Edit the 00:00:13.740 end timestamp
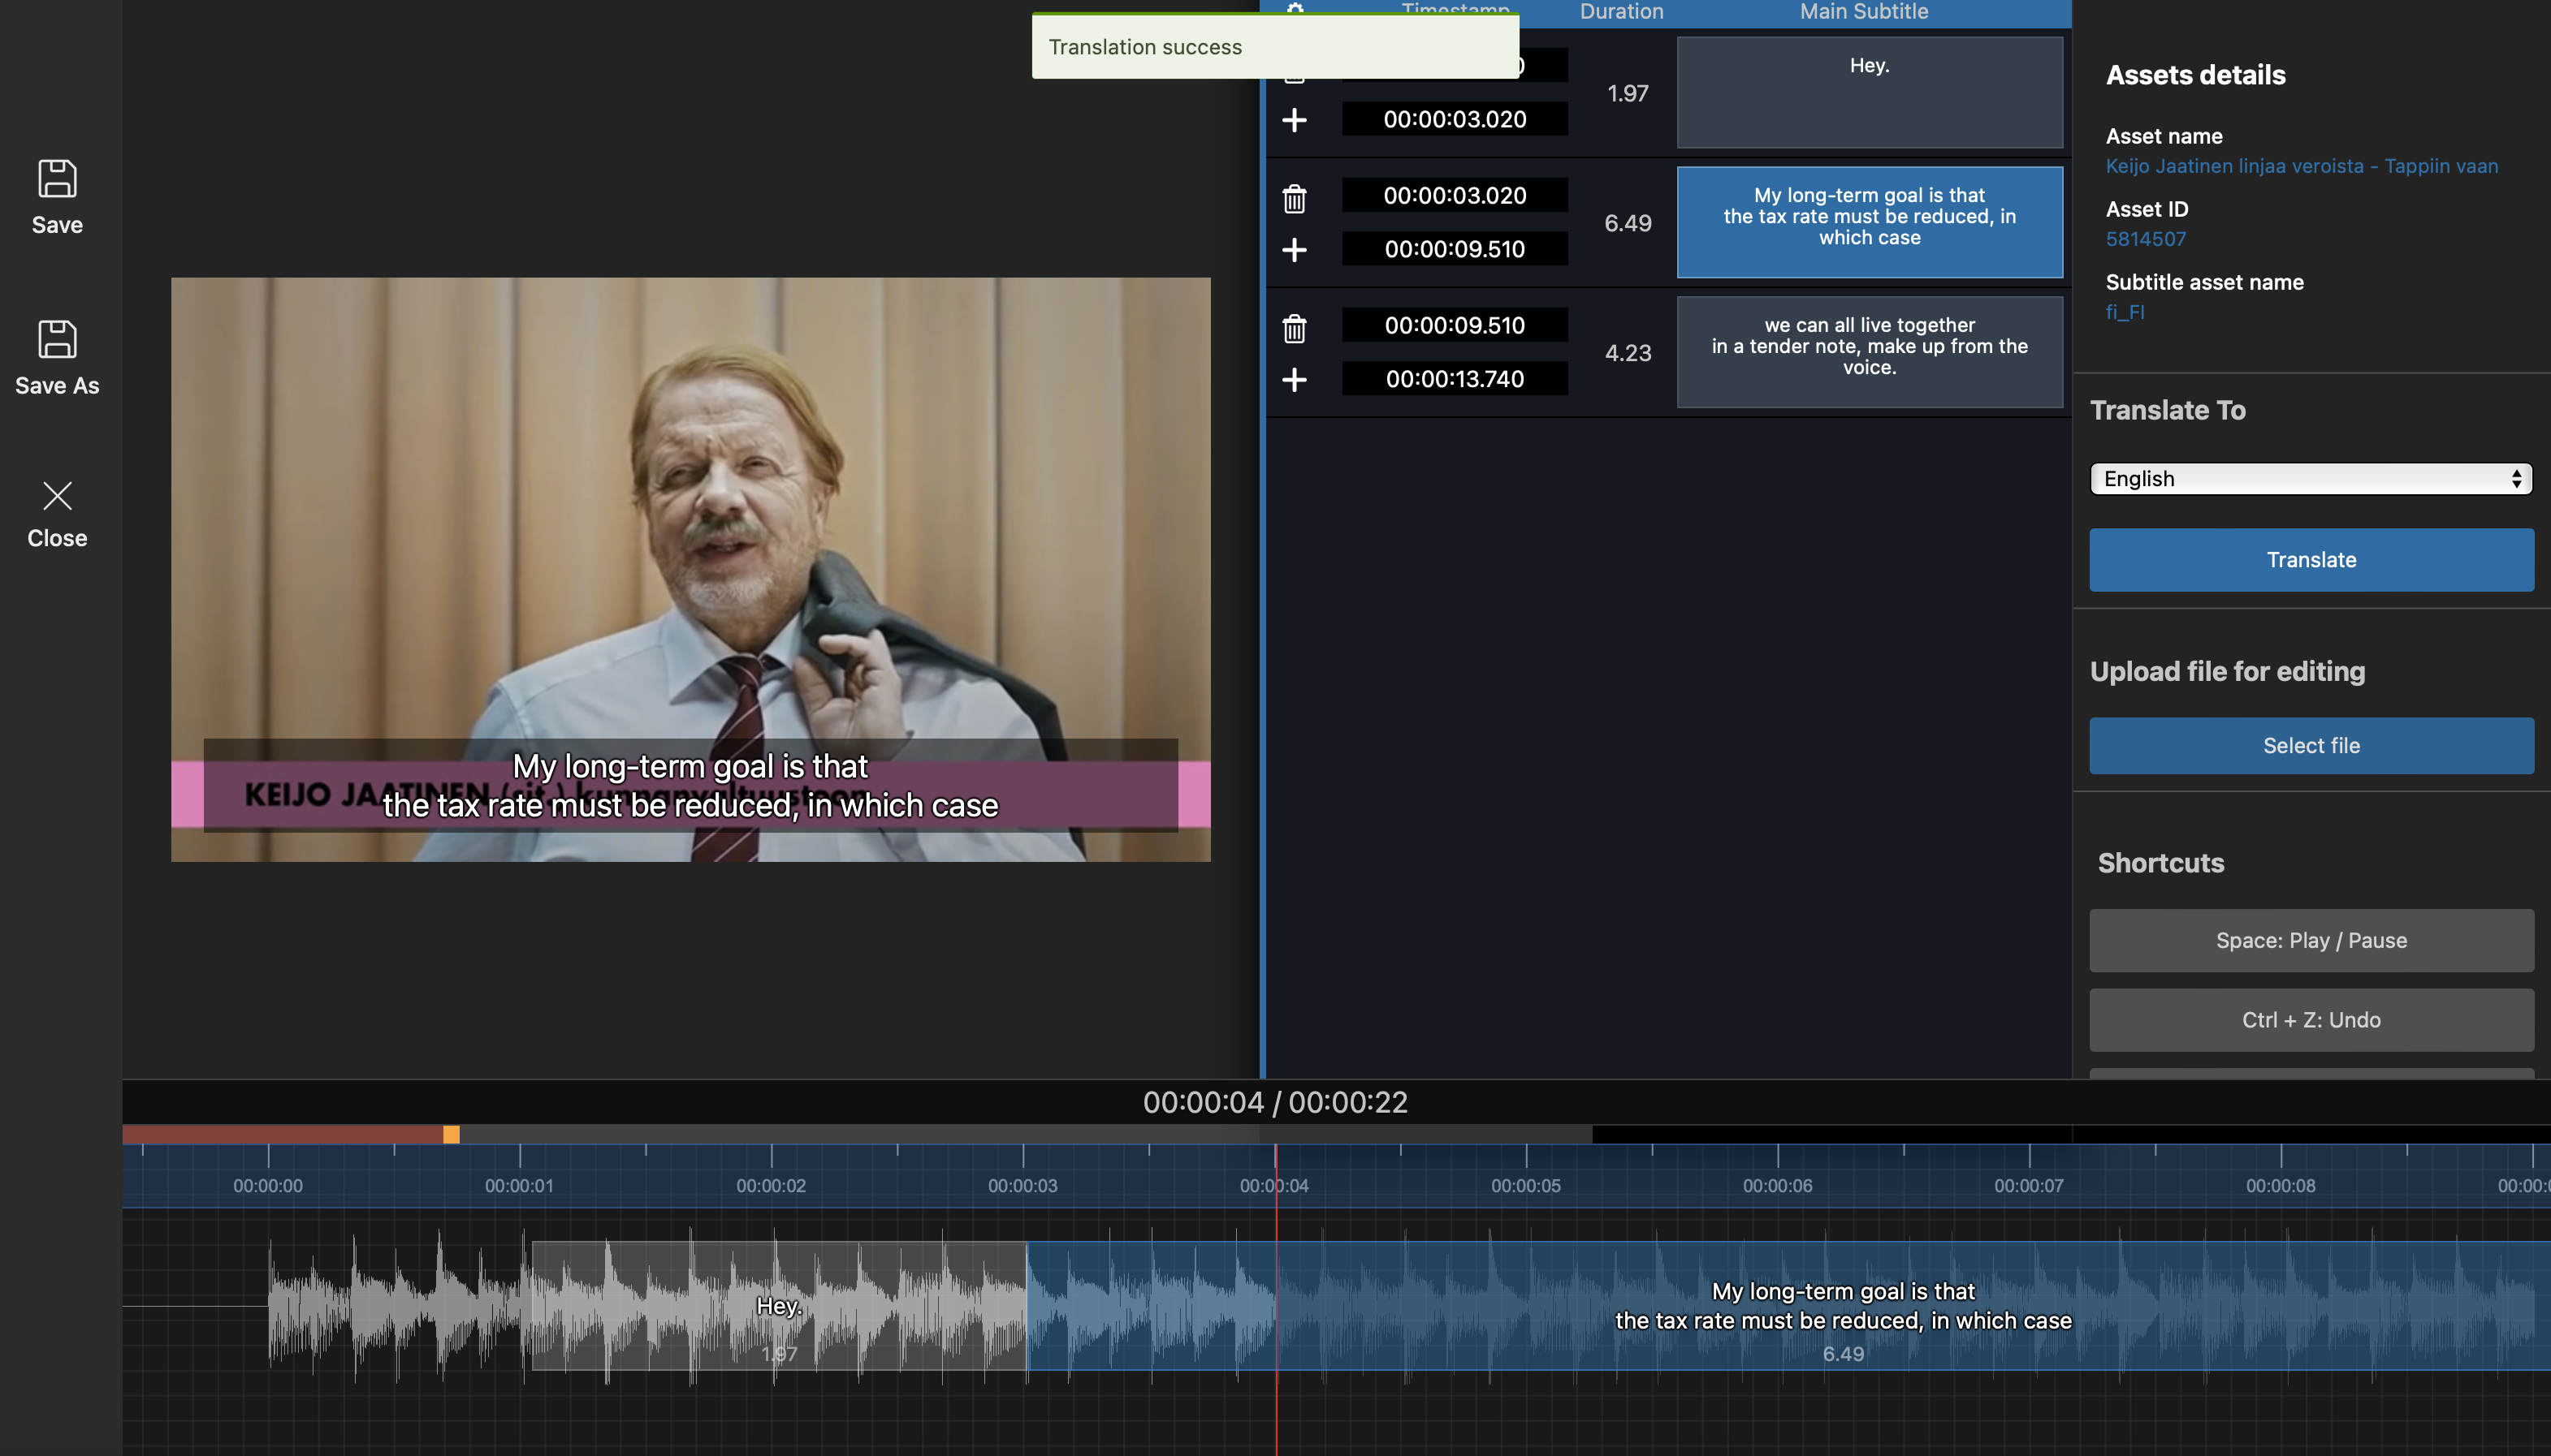This screenshot has width=2551, height=1456. pos(1454,379)
